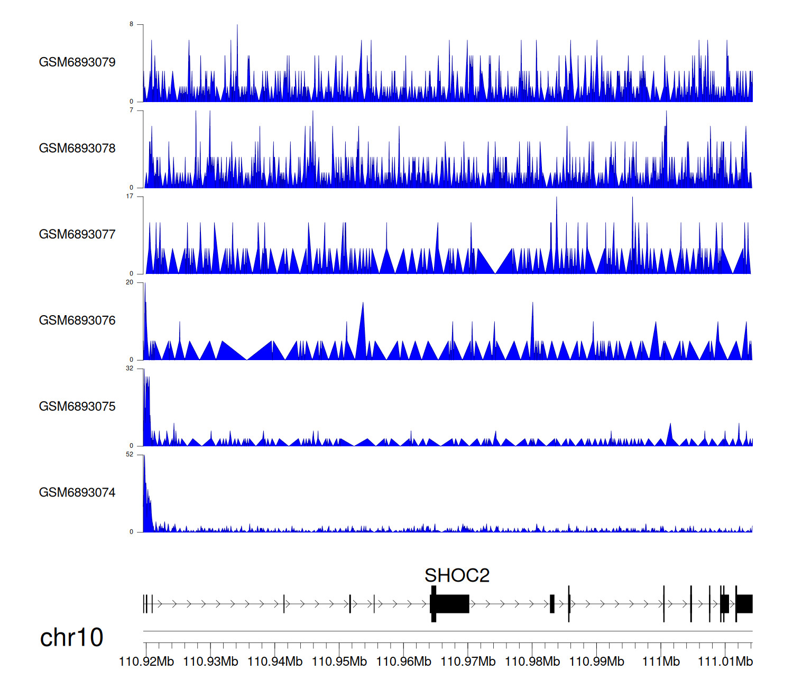793x698 pixels.
Task: Click the chr10 chromosome label
Action: pos(71,638)
